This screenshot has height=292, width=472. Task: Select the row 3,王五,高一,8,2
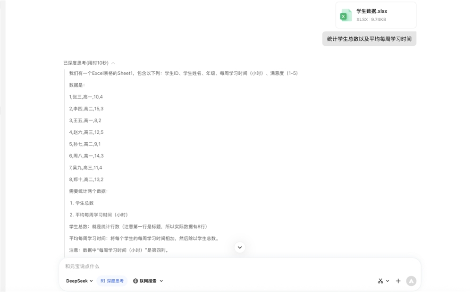tap(85, 120)
